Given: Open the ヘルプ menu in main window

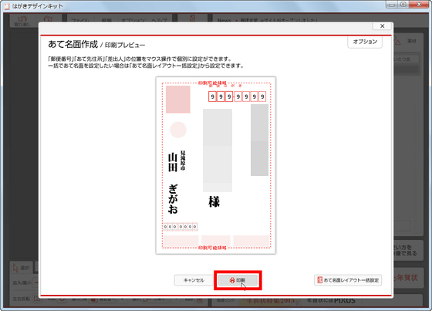Looking at the screenshot, I should (x=159, y=21).
